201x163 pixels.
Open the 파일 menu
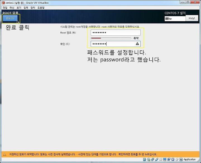[x=5, y=8]
